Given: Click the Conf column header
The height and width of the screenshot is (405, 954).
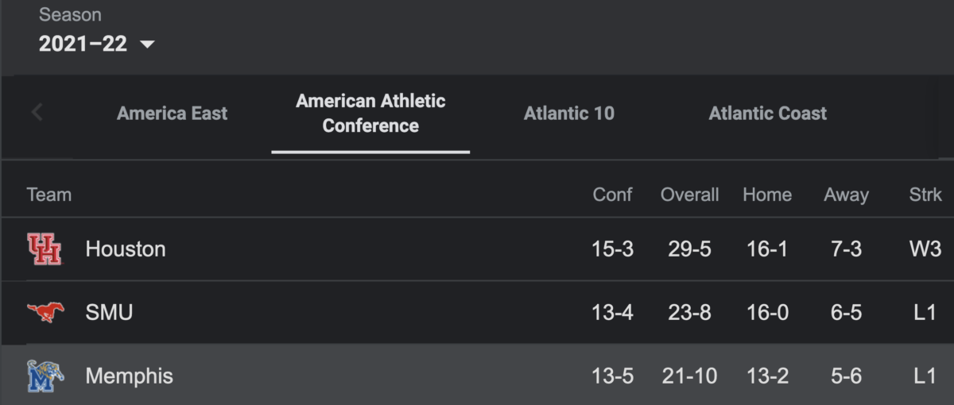Looking at the screenshot, I should coord(613,195).
